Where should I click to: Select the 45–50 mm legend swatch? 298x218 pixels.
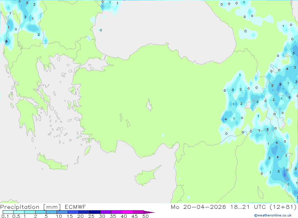point(138,212)
